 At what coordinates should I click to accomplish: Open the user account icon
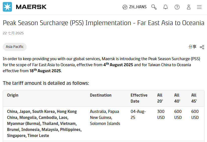189,7
